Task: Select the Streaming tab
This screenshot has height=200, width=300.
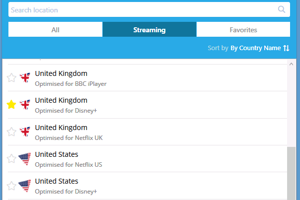Action: click(150, 29)
